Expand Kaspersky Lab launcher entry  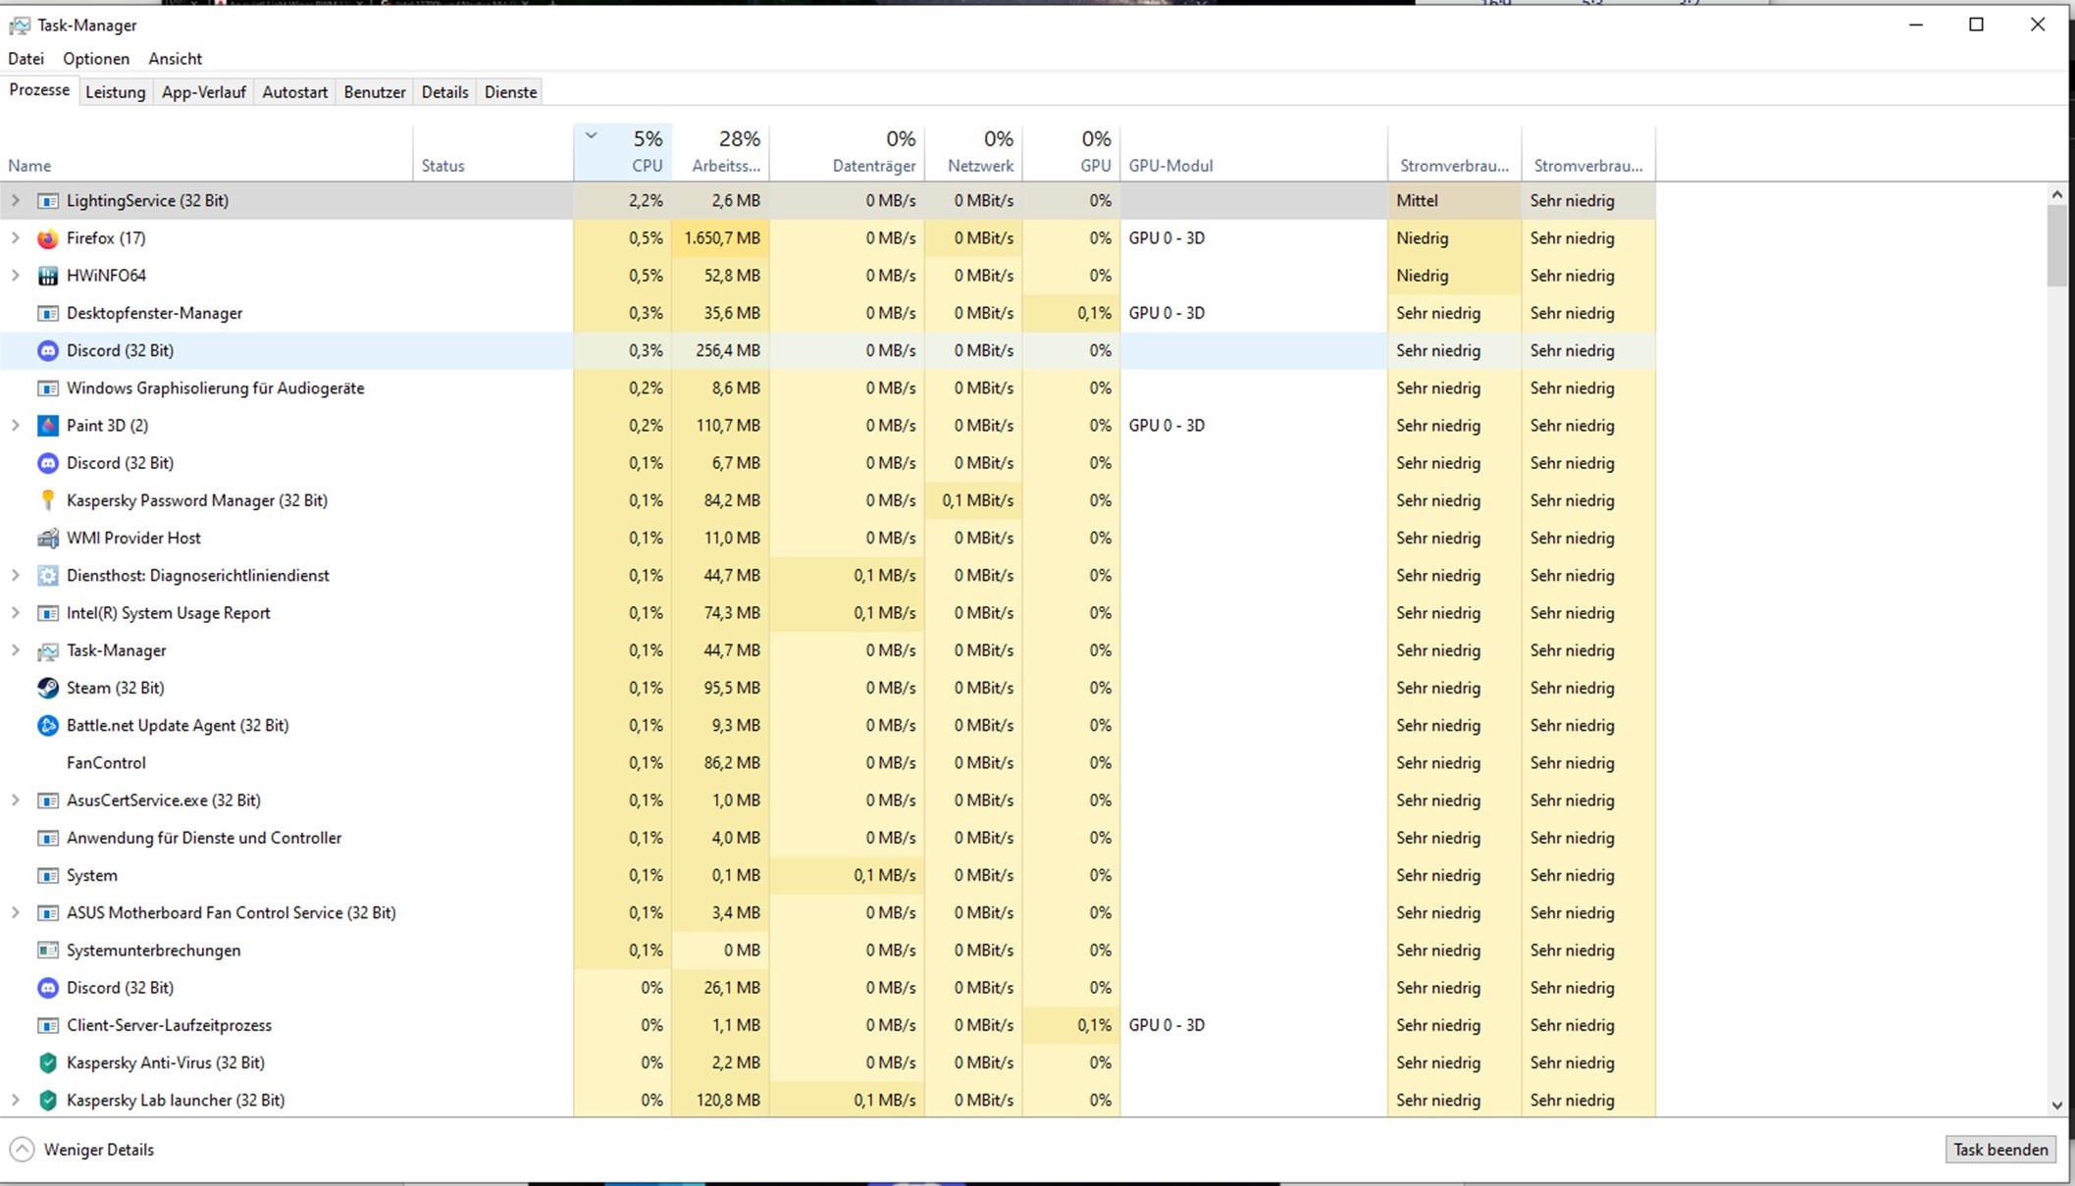(x=15, y=1101)
